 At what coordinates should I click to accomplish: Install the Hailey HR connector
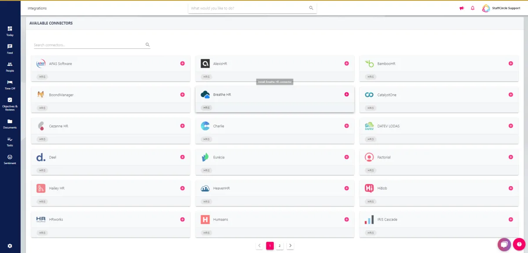point(182,188)
